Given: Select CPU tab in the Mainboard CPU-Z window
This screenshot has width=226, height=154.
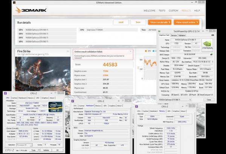Looking at the screenshot, I should coord(75,106).
